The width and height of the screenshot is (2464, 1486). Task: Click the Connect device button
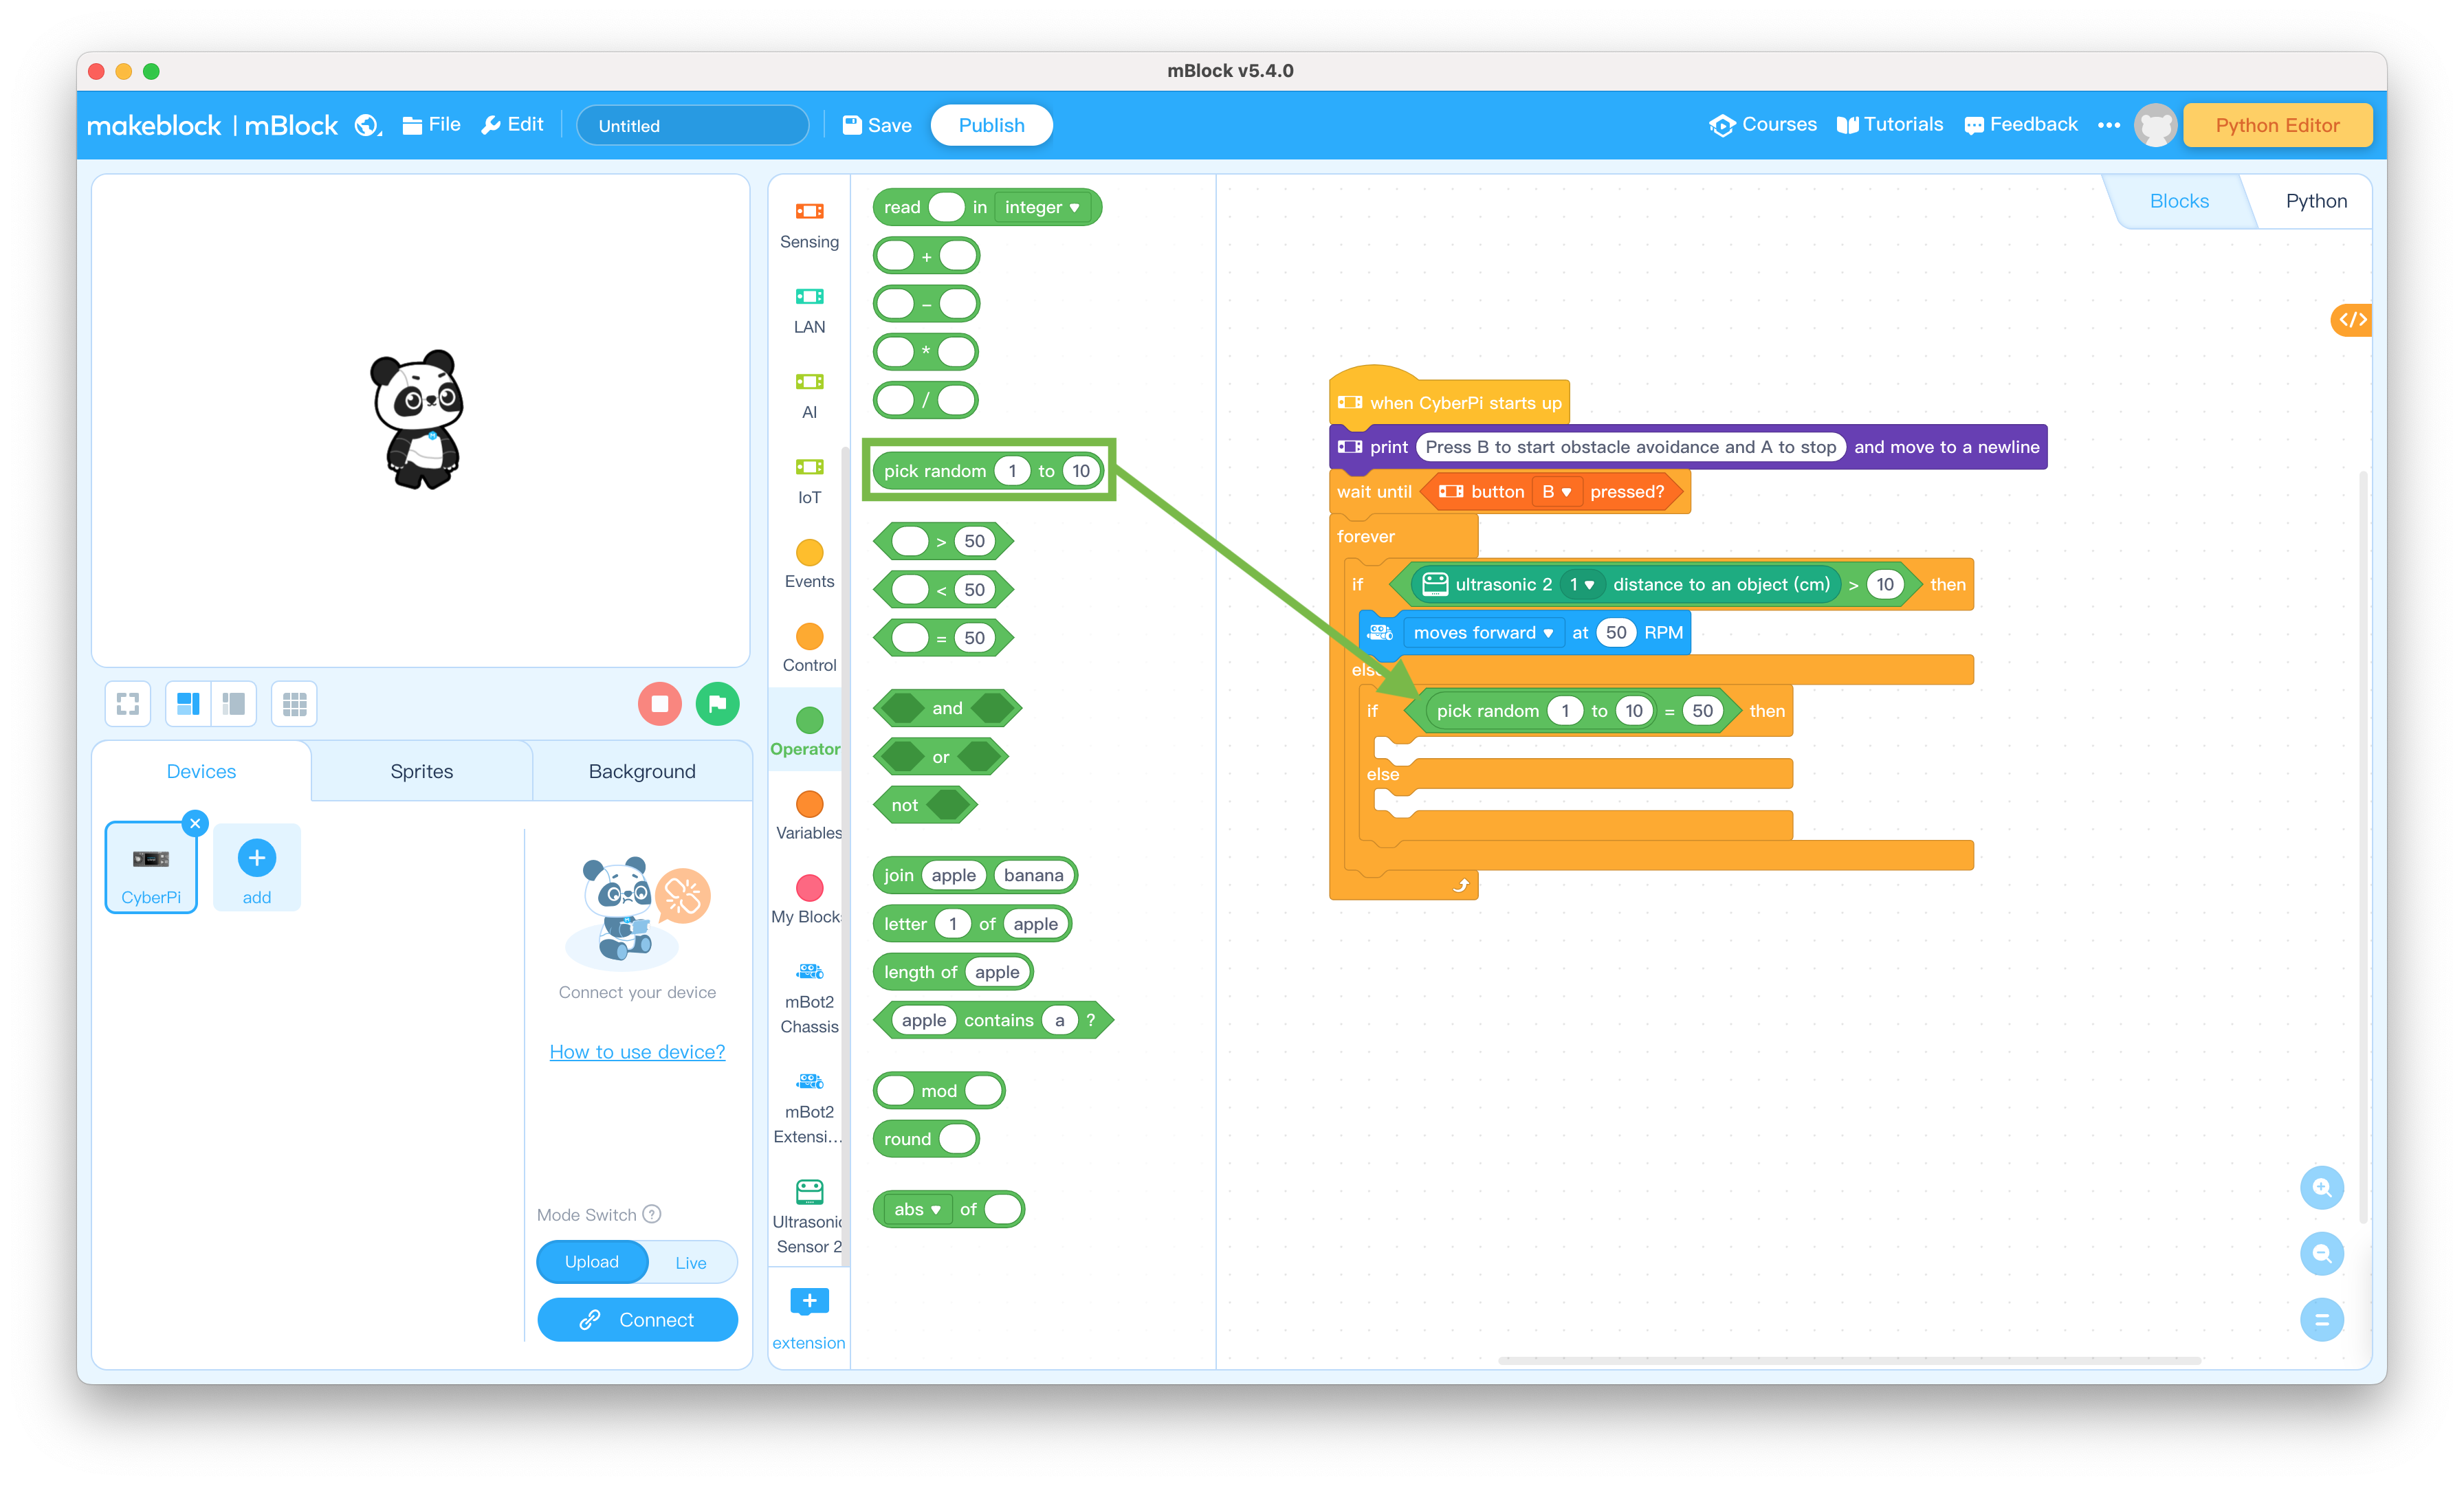[x=637, y=1320]
